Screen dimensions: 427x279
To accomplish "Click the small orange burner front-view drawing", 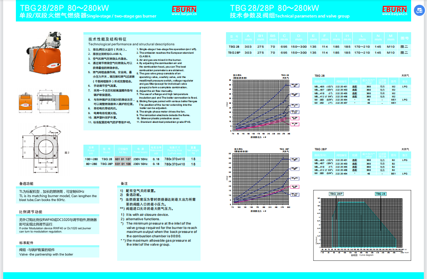I will pyautogui.click(x=25, y=102).
